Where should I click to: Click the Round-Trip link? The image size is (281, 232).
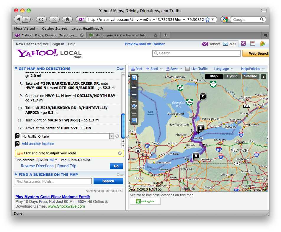(67, 166)
